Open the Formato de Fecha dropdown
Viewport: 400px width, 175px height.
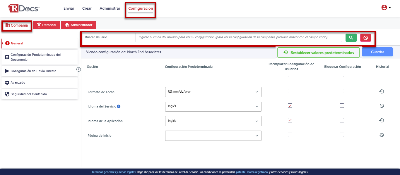213,92
